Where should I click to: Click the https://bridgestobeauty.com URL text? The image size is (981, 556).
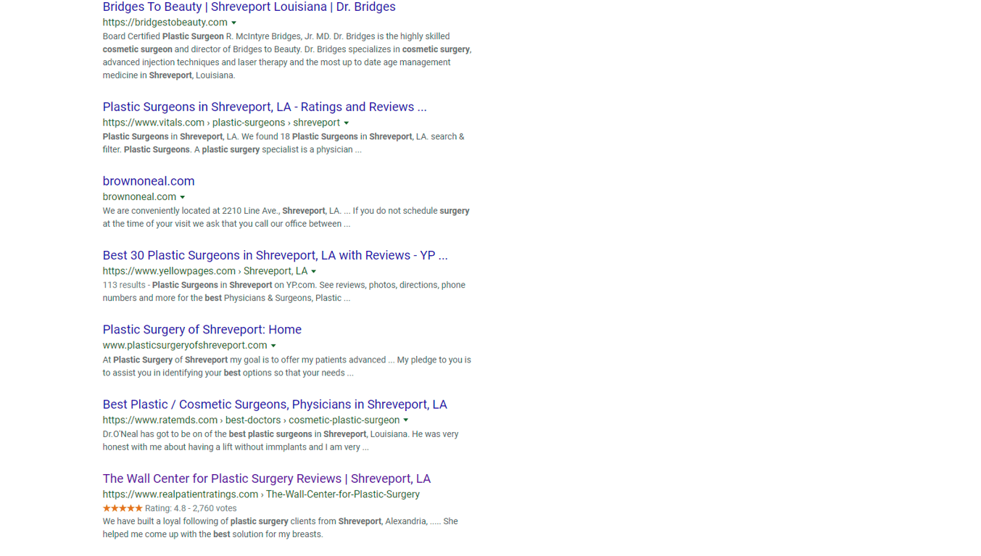coord(165,22)
